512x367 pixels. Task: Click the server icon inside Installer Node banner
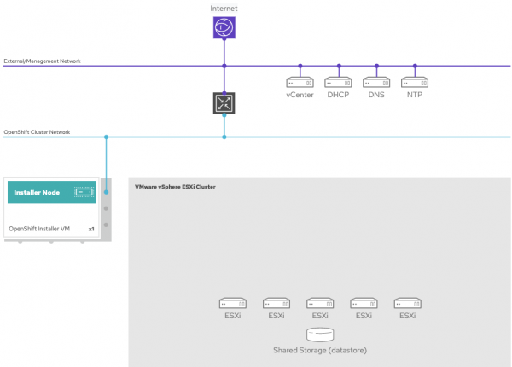pos(84,192)
